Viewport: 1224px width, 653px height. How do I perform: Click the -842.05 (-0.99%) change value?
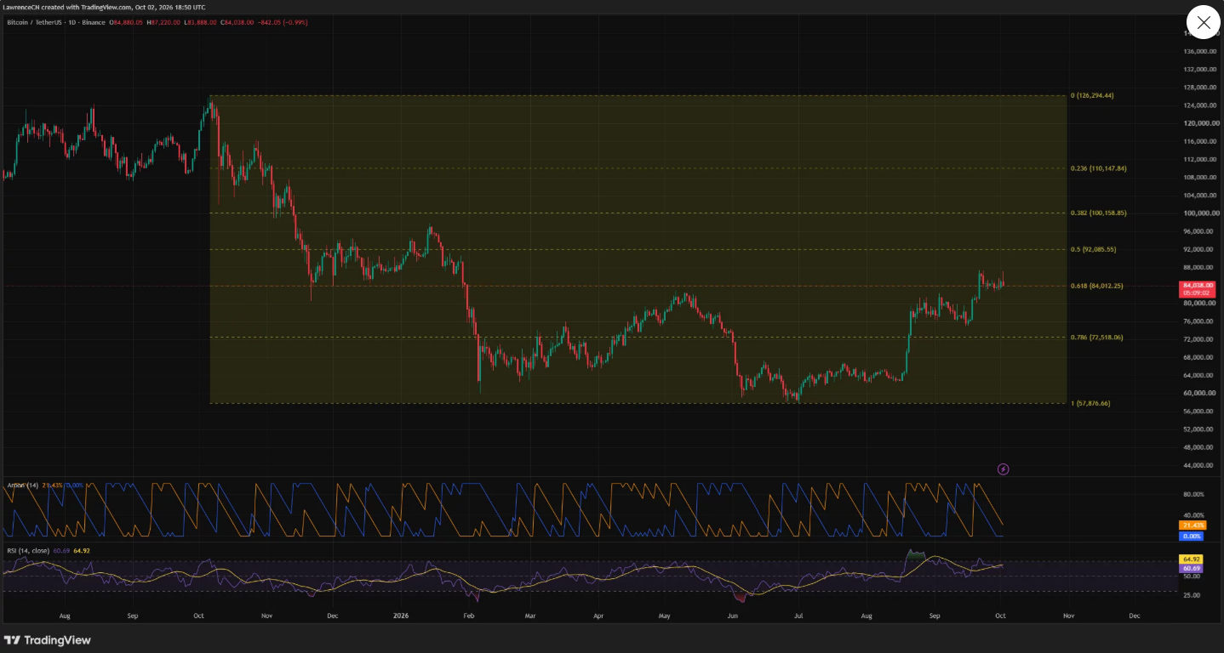click(283, 22)
